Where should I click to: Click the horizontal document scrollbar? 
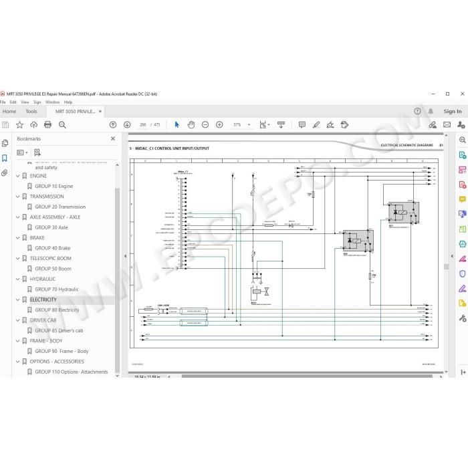tap(307, 376)
